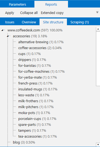Open the toolbar overflow arrow menu
The height and width of the screenshot is (147, 100).
point(97,12)
